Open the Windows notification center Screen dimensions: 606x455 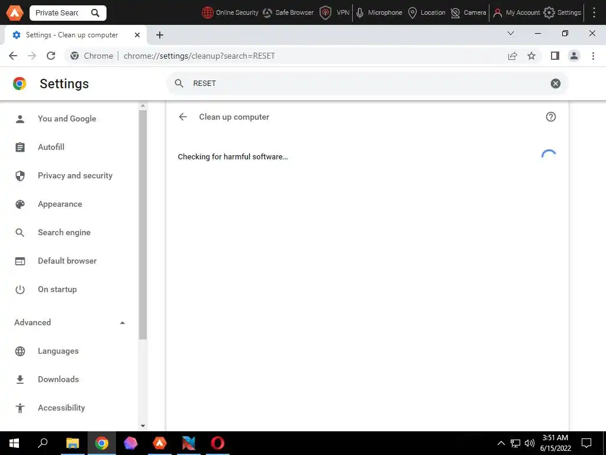(586, 443)
